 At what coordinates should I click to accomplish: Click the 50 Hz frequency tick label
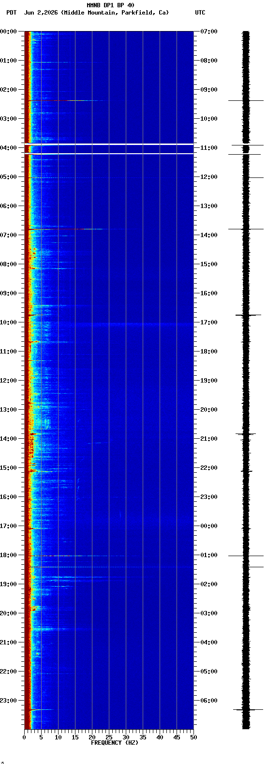click(x=193, y=737)
